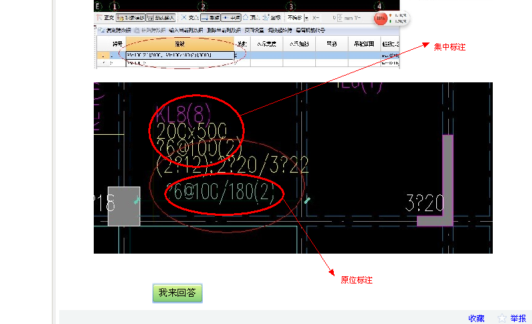Click the red 88% speed ball
The height and width of the screenshot is (324, 532).
coord(380,19)
